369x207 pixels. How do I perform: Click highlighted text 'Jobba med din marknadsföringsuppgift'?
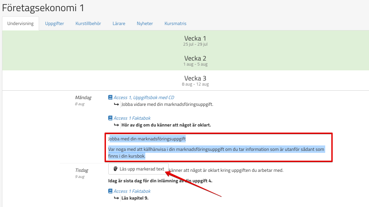[147, 139]
